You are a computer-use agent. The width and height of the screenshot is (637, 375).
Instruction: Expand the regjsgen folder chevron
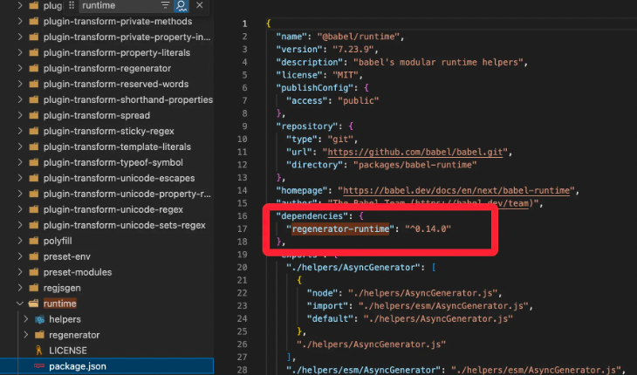pyautogui.click(x=20, y=288)
